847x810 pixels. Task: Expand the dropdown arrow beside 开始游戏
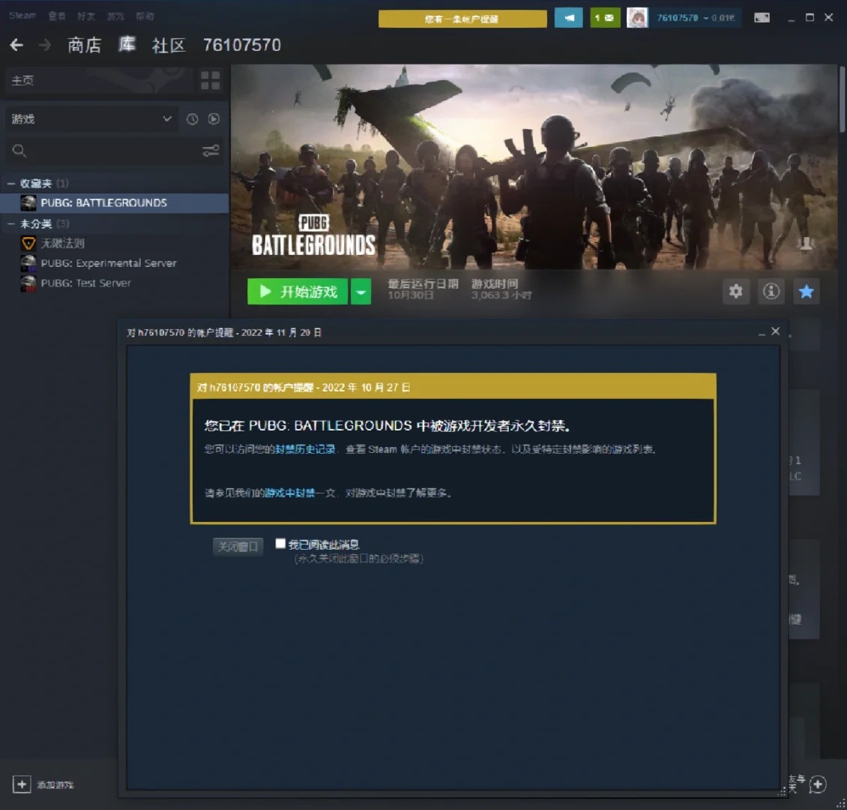click(361, 292)
